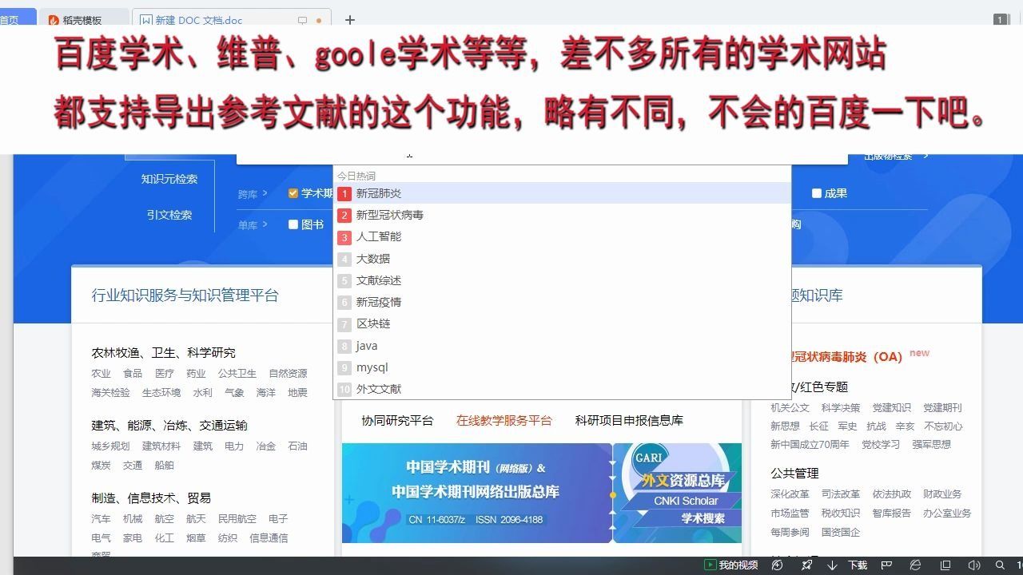
Task: Open the 办公室业务 link
Action: click(x=947, y=513)
